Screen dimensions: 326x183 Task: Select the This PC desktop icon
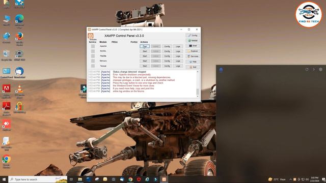pos(7,20)
